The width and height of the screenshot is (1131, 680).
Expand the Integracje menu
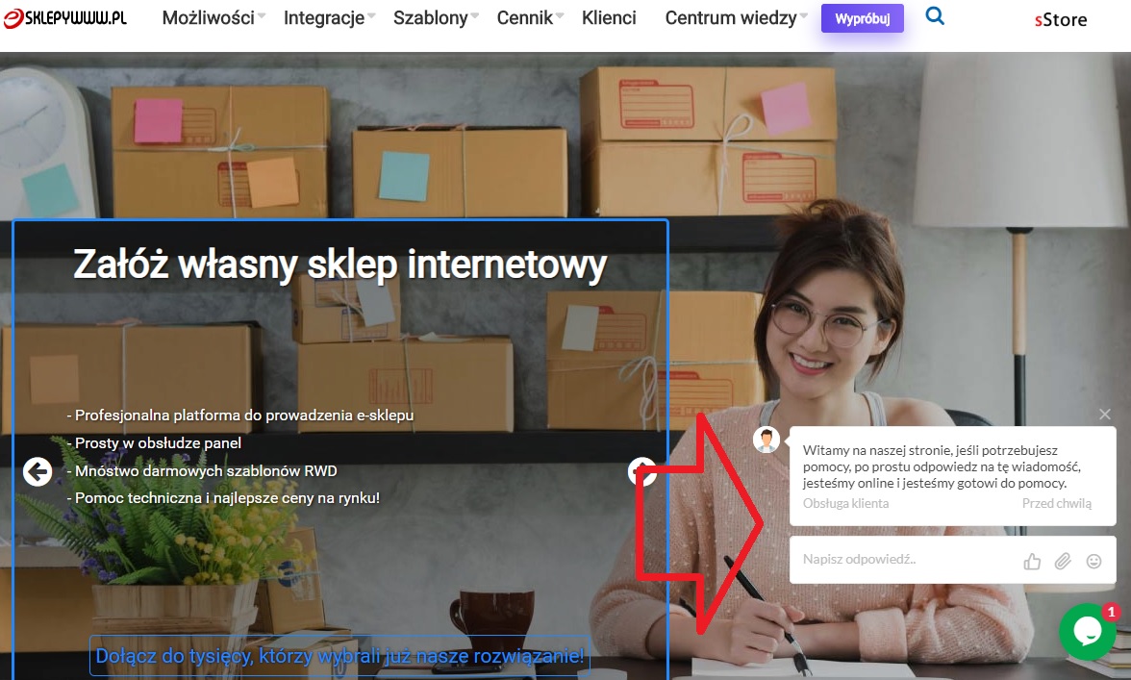tap(330, 18)
